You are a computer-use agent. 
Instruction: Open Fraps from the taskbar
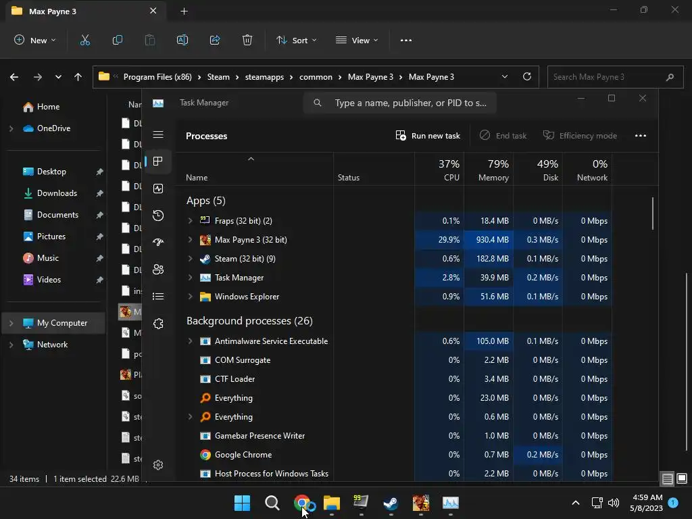pyautogui.click(x=361, y=503)
